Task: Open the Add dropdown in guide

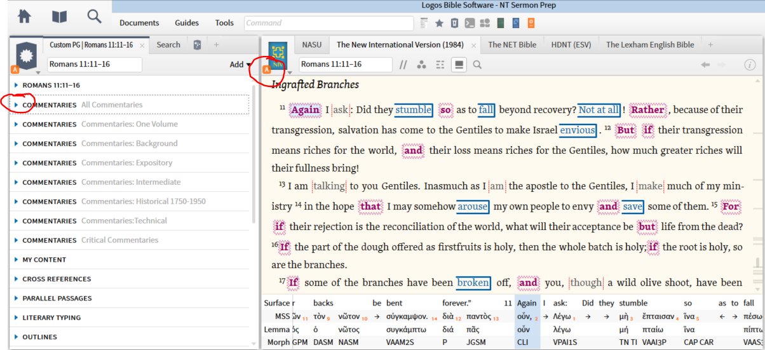Action: point(240,65)
